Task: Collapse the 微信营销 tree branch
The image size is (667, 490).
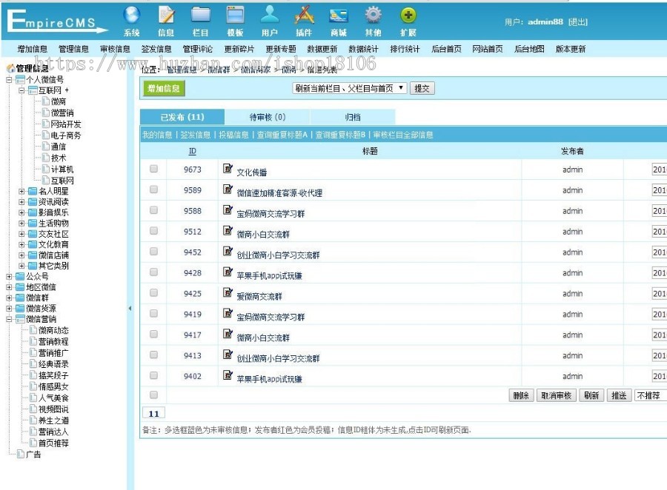Action: (10, 318)
